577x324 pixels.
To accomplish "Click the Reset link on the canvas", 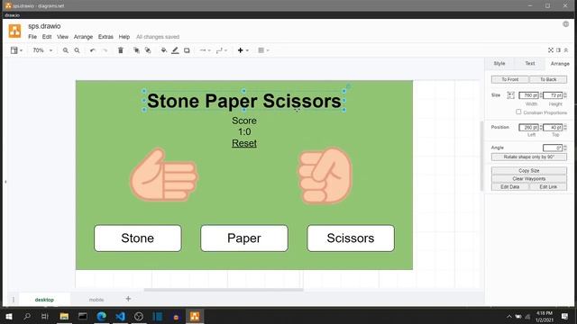I will pyautogui.click(x=244, y=143).
